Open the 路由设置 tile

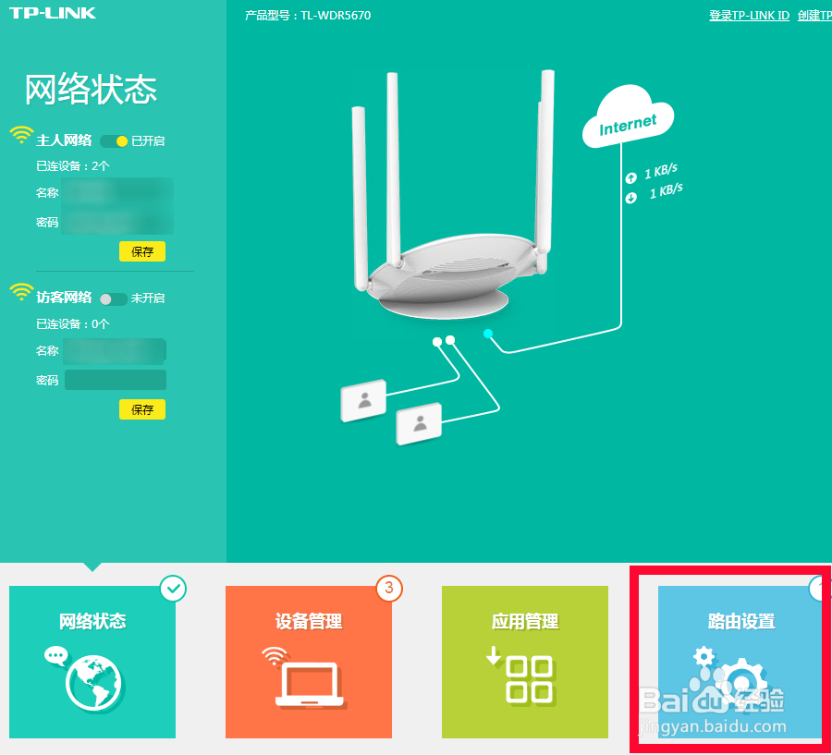[741, 662]
